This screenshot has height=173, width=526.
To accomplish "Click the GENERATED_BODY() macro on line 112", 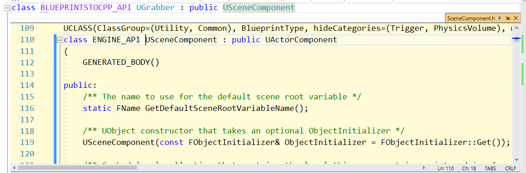I will pyautogui.click(x=121, y=63).
